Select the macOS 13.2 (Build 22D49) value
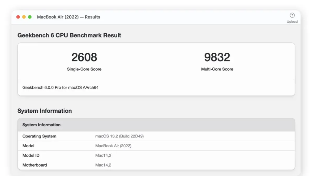 coord(119,136)
